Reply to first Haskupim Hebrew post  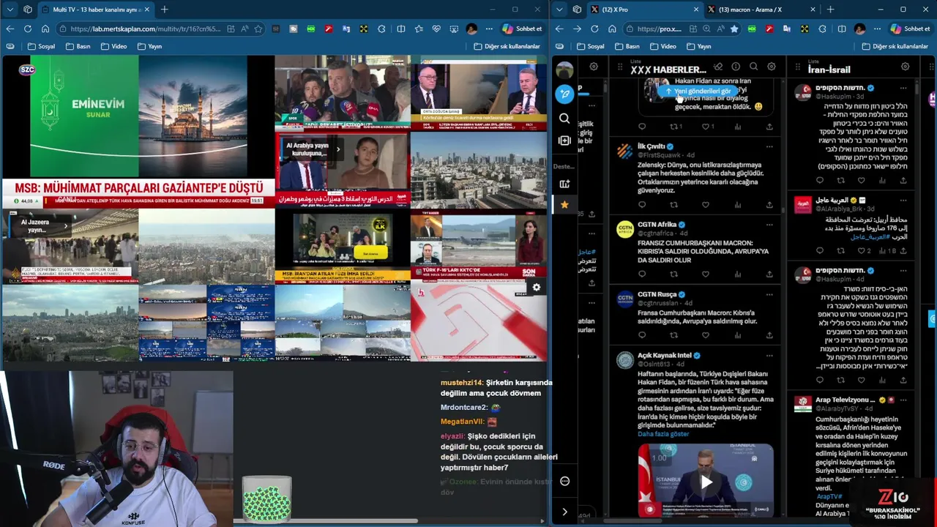pos(819,180)
